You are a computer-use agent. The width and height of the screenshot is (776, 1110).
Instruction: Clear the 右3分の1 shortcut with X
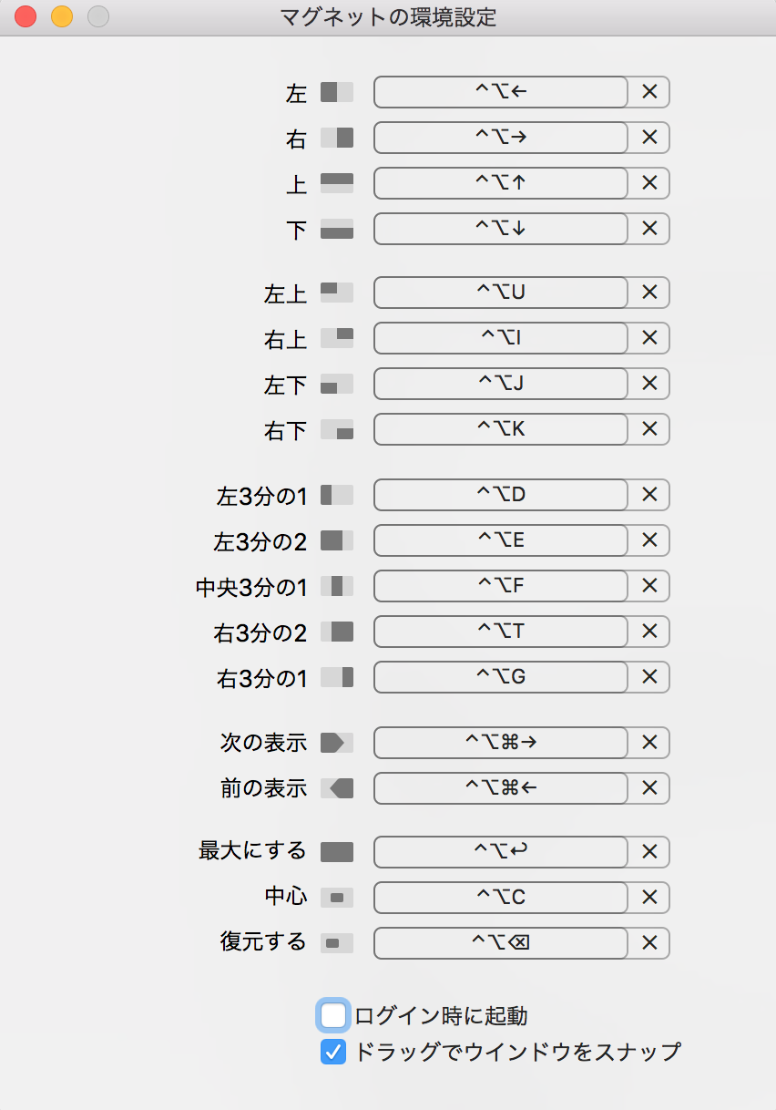pyautogui.click(x=649, y=677)
